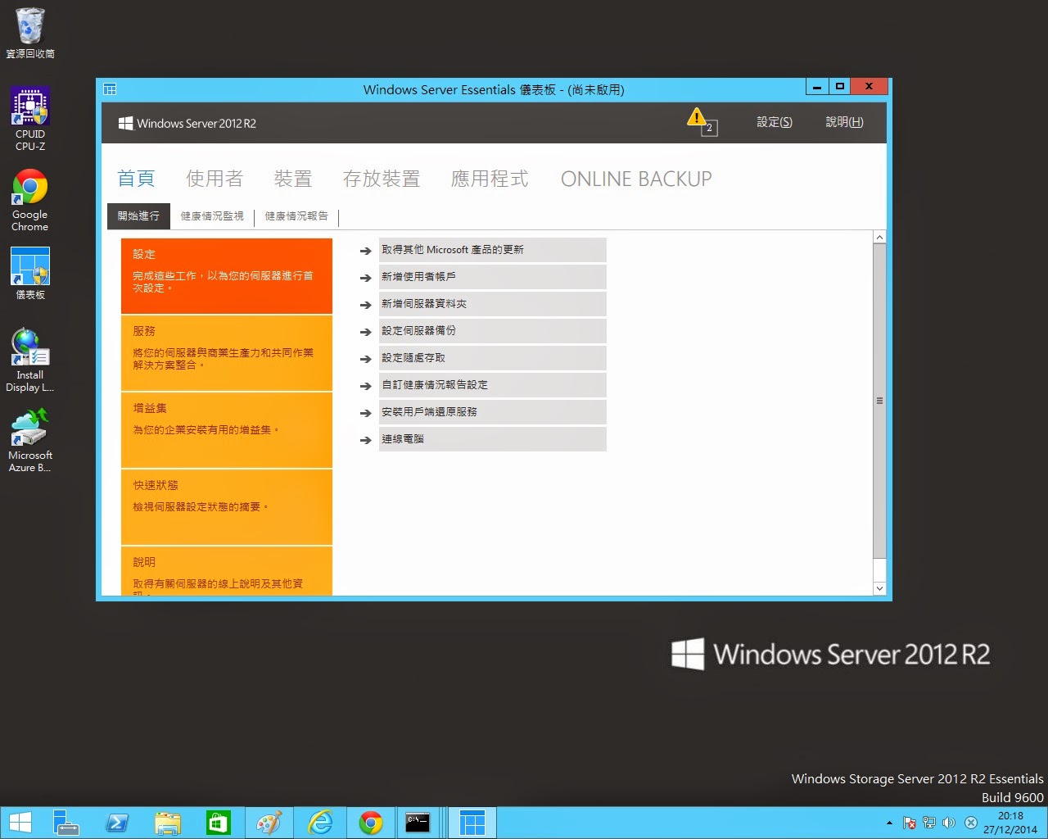Select the 快速狀態 category tile
The image size is (1048, 839).
[227, 507]
